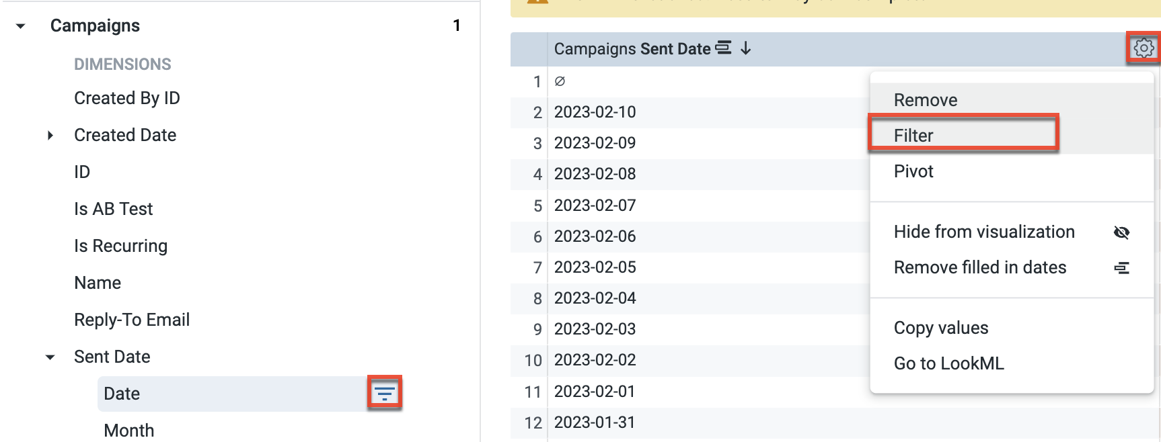Screen dimensions: 1161x442
Task: Click Copy values menu option
Action: click(941, 328)
